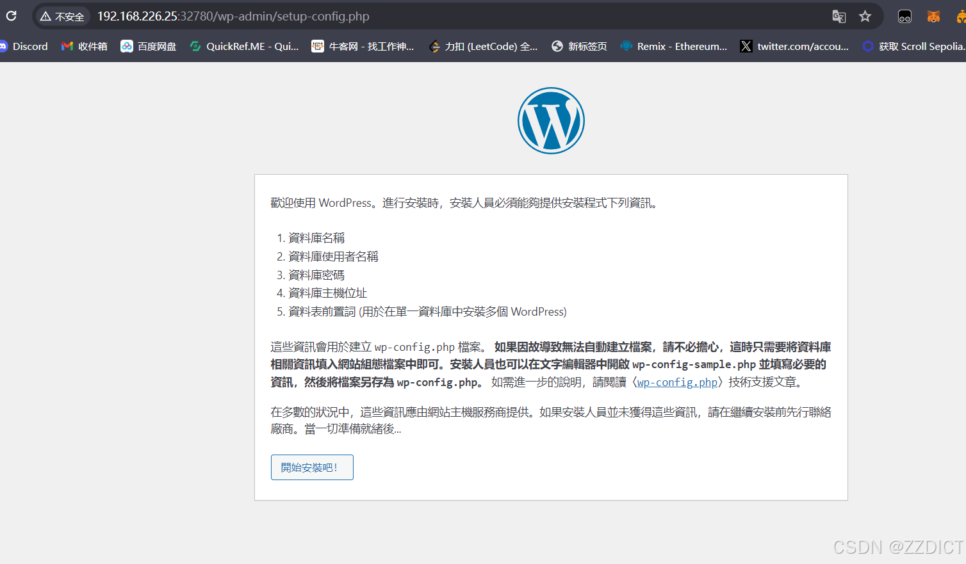966x564 pixels.
Task: Bookmark this page with the star icon
Action: 865,17
